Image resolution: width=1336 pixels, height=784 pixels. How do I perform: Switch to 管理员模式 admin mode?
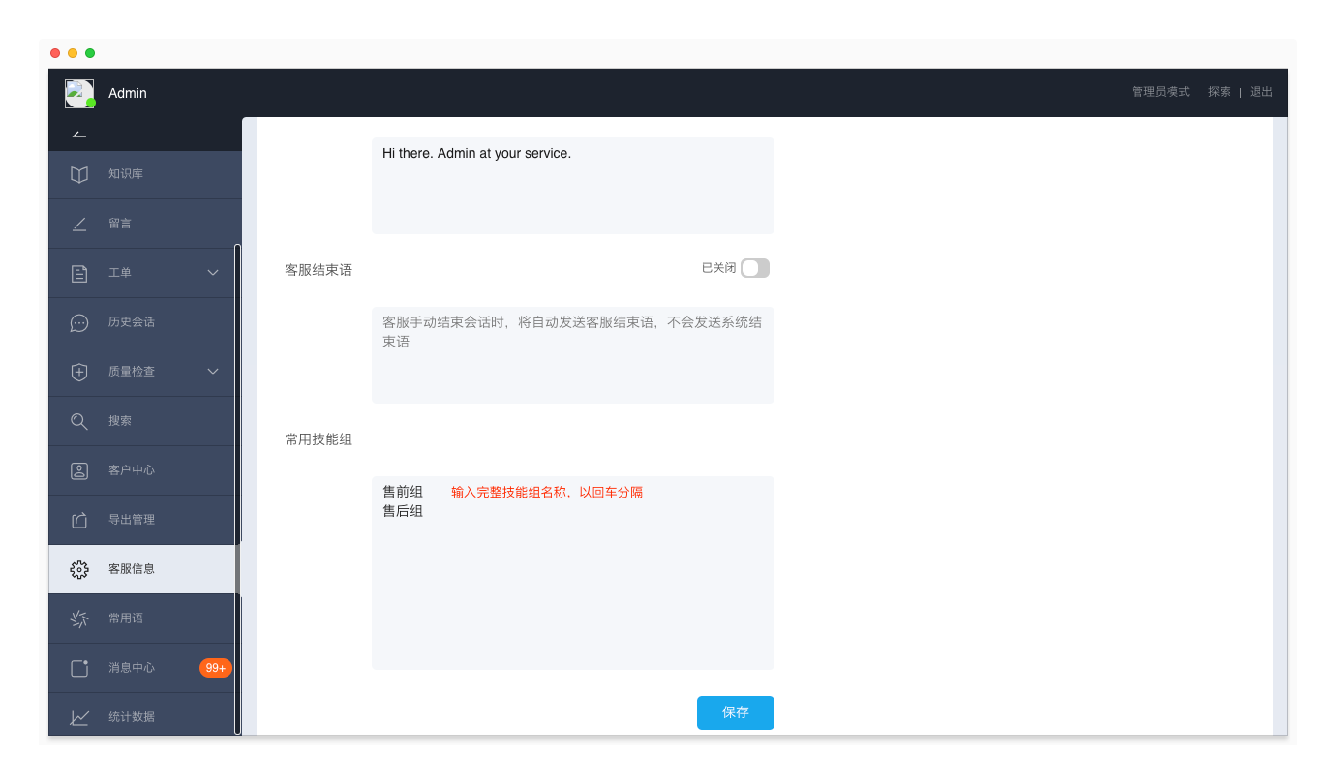(x=1159, y=91)
